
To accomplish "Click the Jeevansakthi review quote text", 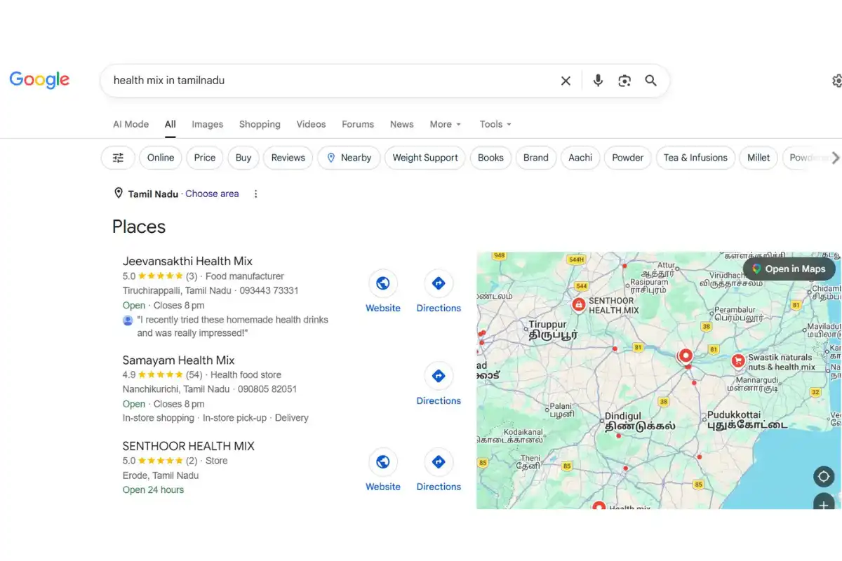I will tap(232, 326).
